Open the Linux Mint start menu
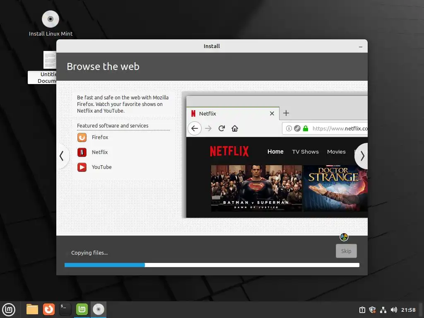This screenshot has height=318, width=424. [x=9, y=310]
